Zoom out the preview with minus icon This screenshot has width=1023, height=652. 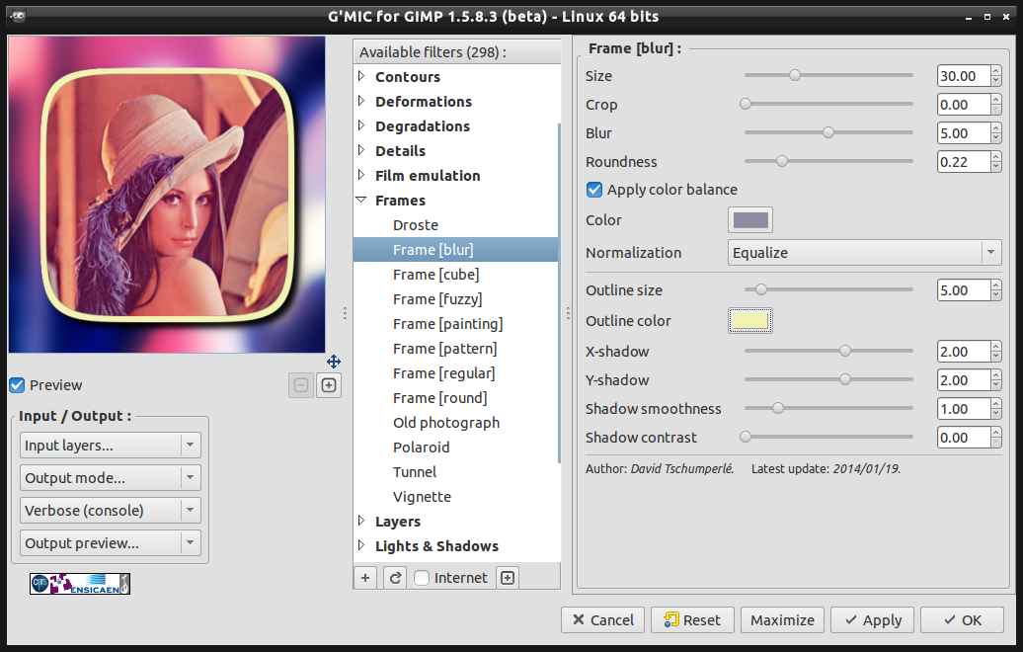pyautogui.click(x=301, y=385)
